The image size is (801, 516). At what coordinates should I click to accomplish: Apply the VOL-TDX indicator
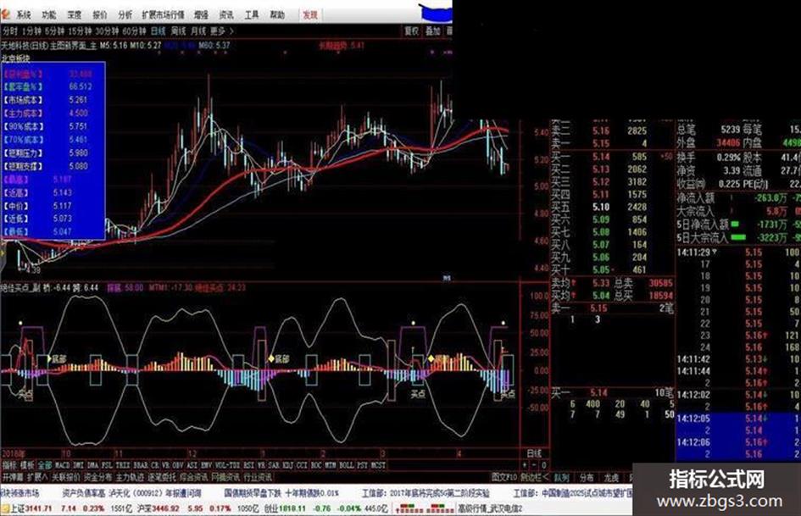pos(228,465)
